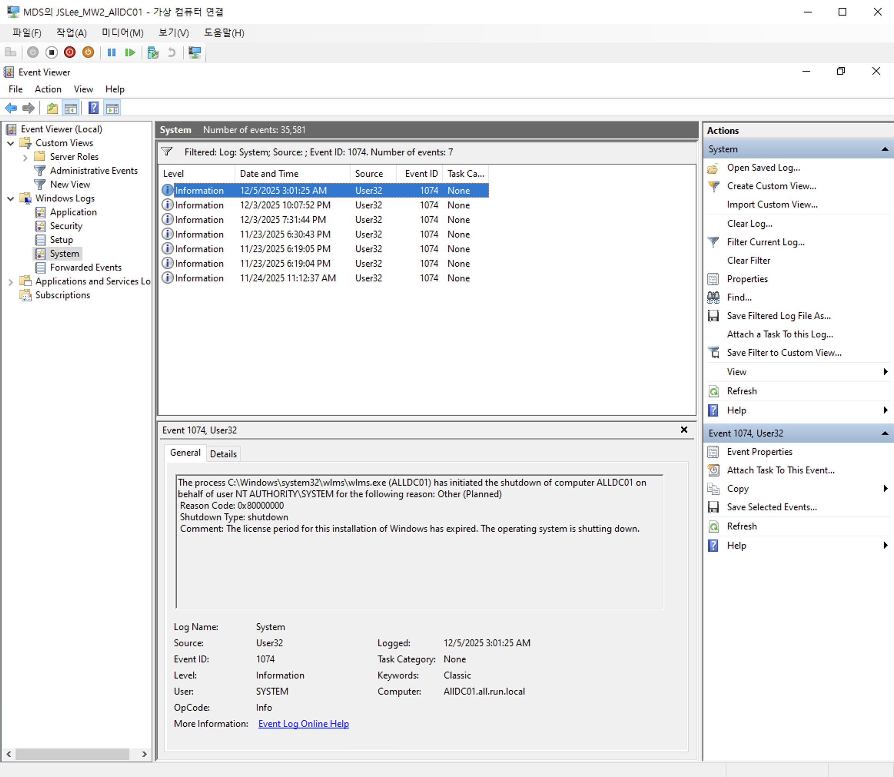Pause the virtual machine
Viewport: 894px width, 777px height.
(x=111, y=53)
